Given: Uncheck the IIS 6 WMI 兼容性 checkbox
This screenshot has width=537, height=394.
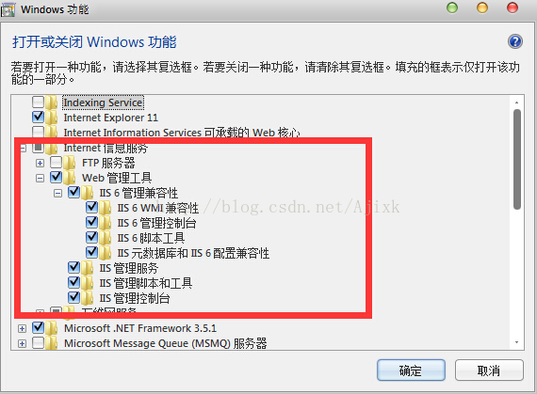Looking at the screenshot, I should [91, 207].
